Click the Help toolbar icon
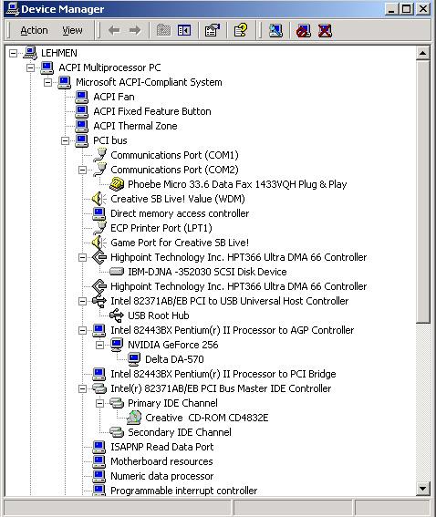This screenshot has height=517, width=436. click(241, 31)
